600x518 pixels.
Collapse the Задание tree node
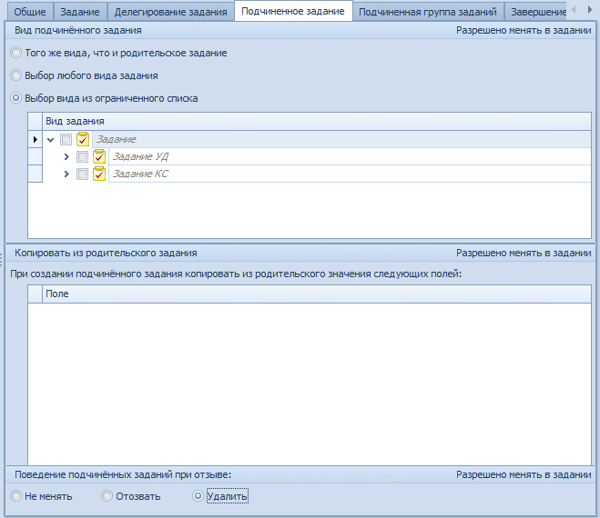click(50, 140)
